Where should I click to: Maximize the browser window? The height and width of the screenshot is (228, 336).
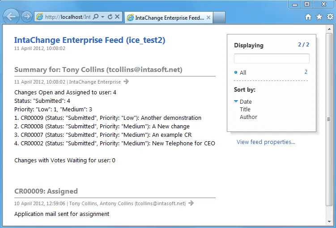tap(307, 4)
